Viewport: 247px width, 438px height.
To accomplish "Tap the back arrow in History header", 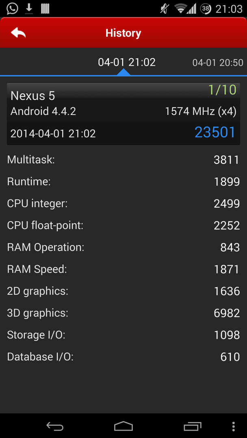I will pos(18,33).
